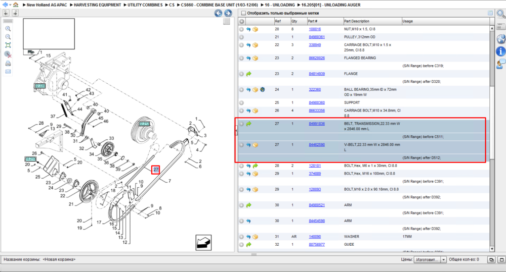The width and height of the screenshot is (506, 272).
Task: Click teal reference label 16.210 on diagram
Action: [x=30, y=159]
